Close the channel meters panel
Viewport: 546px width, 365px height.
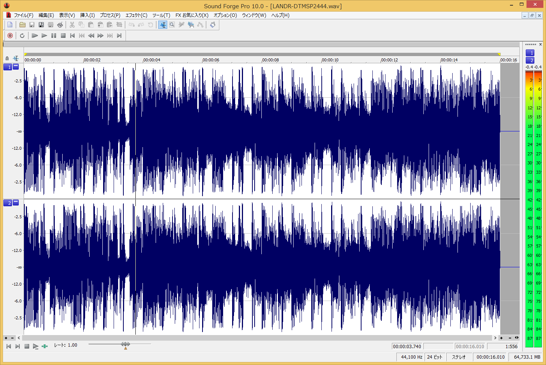(540, 45)
